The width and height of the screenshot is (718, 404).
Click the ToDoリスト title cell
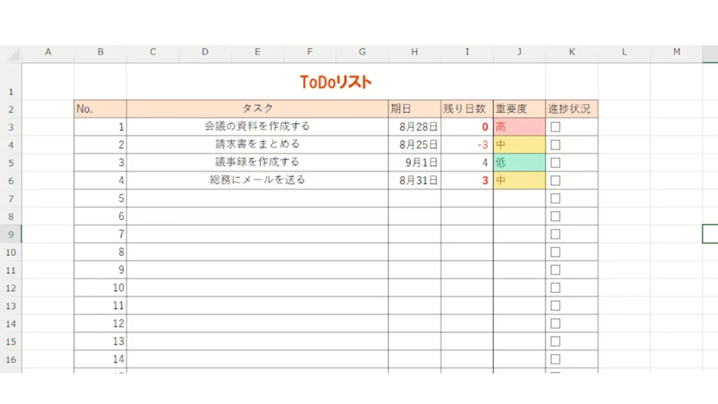335,82
